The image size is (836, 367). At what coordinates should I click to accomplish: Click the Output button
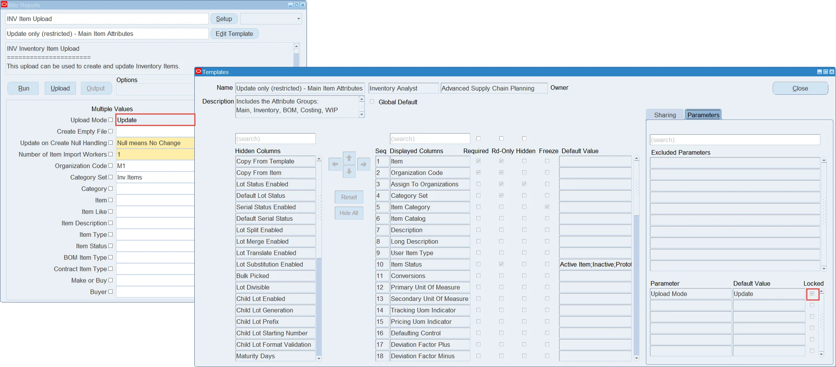(x=95, y=88)
